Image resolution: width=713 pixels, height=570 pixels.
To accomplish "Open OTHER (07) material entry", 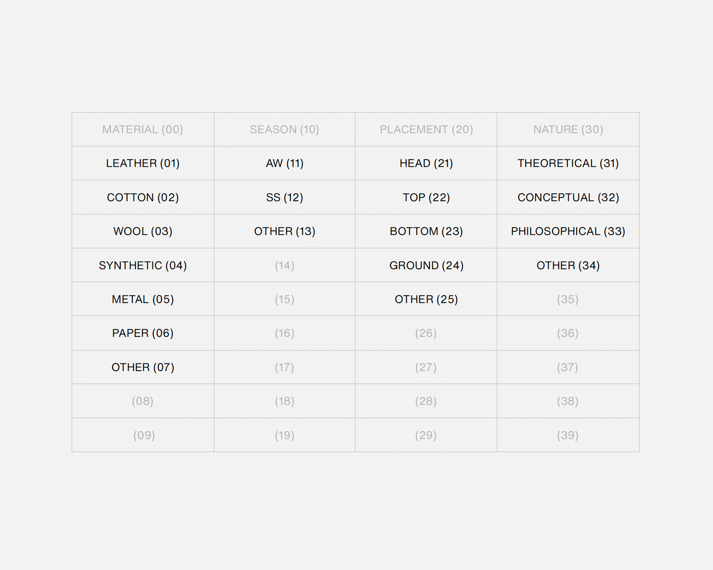I will coord(143,368).
